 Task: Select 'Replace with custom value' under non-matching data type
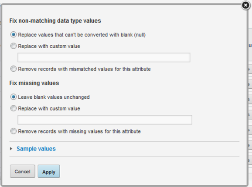pyautogui.click(x=14, y=46)
